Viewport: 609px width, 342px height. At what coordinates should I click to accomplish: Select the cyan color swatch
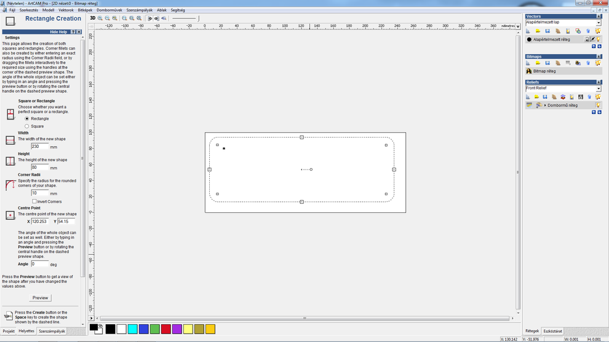click(x=132, y=329)
